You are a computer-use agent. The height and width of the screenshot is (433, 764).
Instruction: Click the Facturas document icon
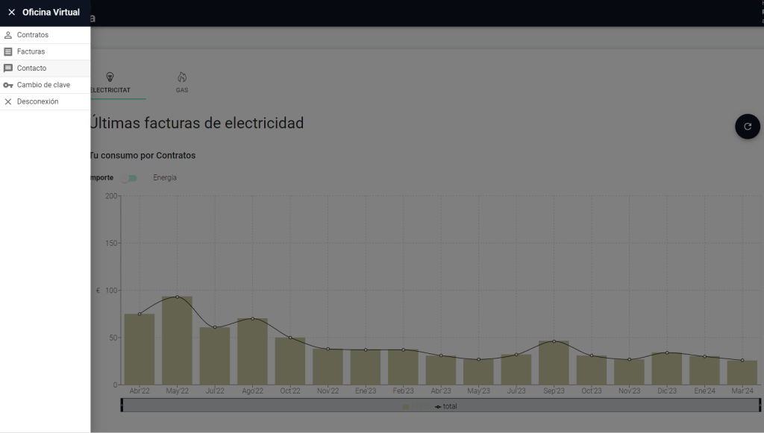(8, 51)
